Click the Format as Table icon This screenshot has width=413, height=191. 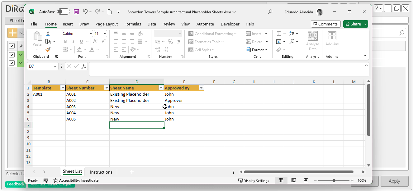(191, 42)
